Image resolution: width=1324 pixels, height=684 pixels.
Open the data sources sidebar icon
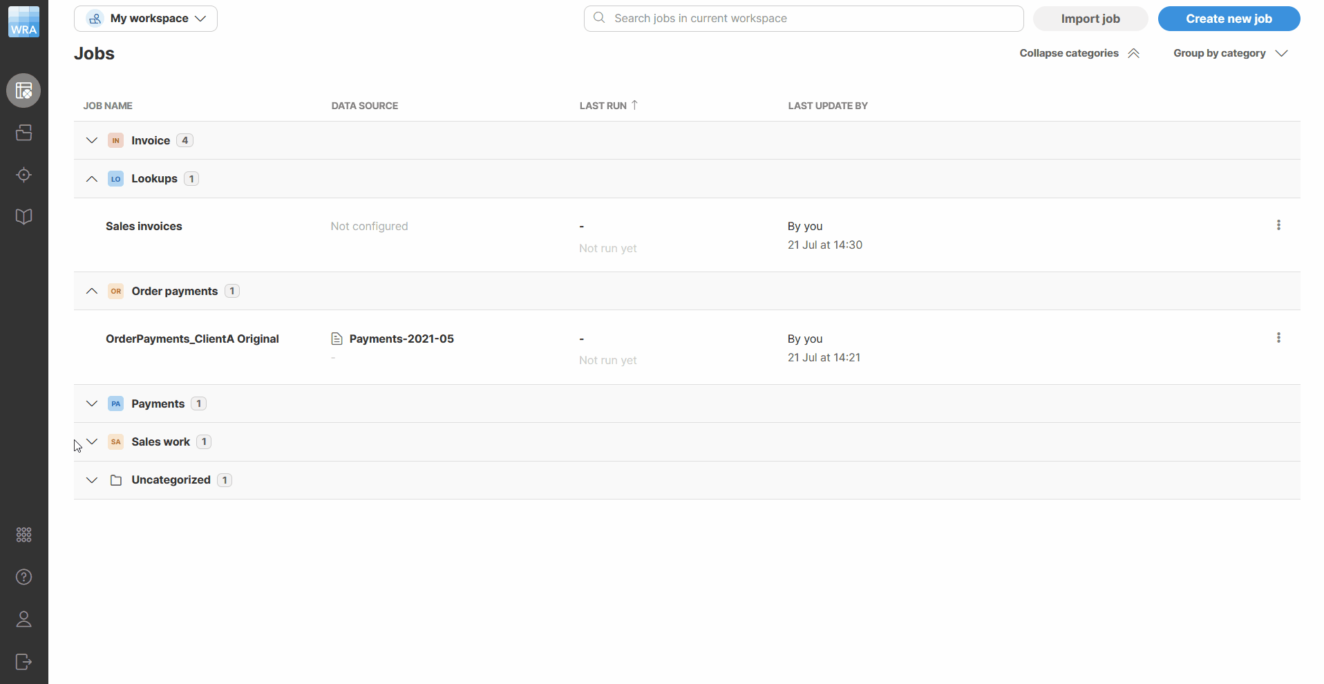pos(23,133)
